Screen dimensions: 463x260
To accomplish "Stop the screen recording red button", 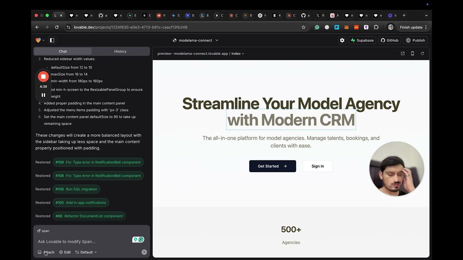I will coord(43,77).
